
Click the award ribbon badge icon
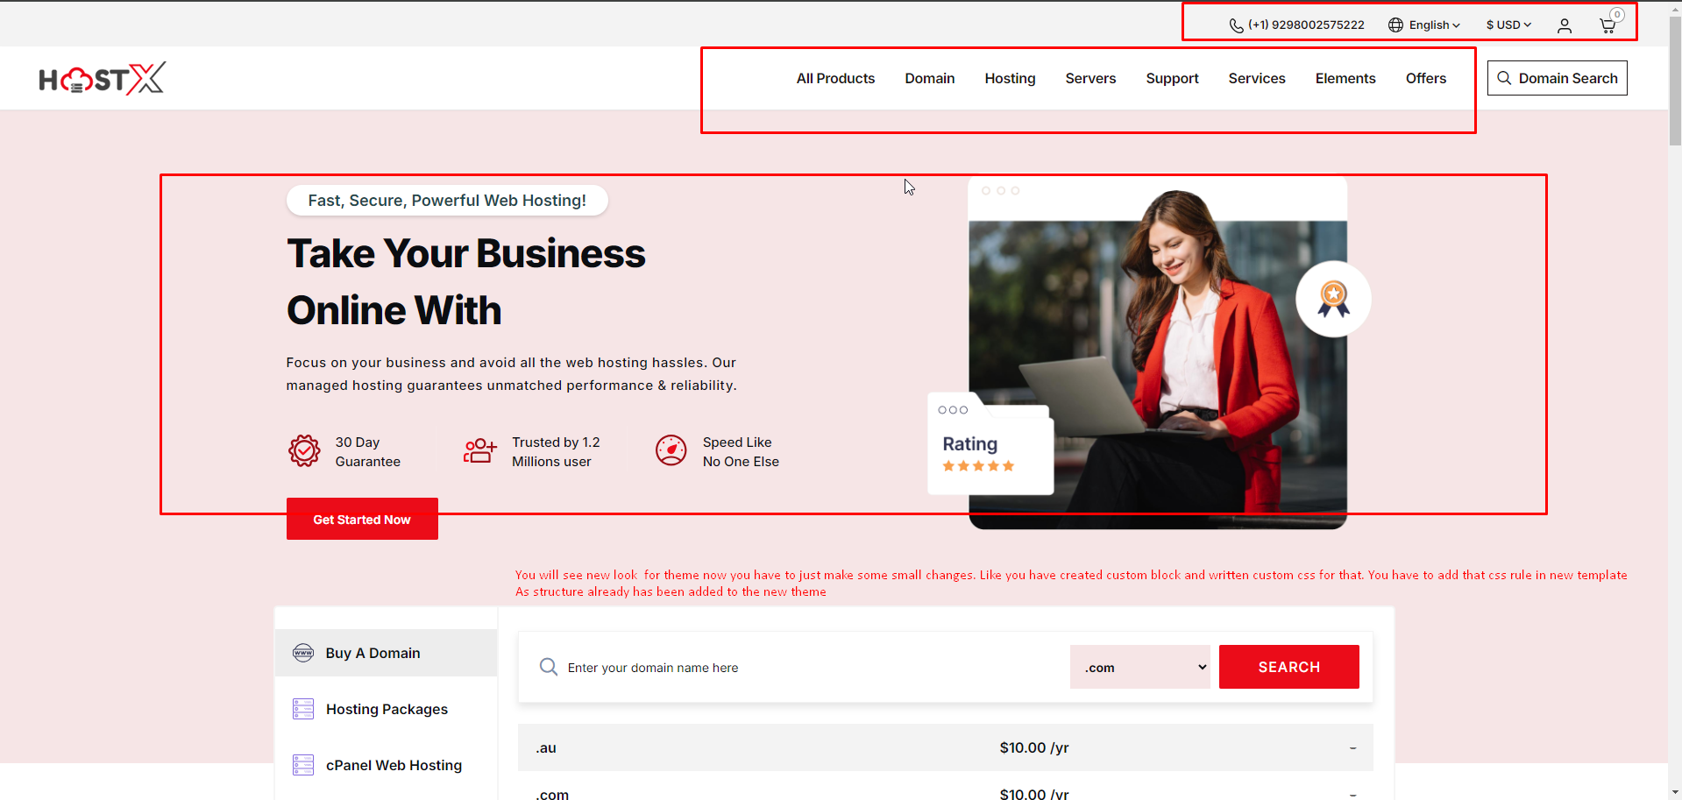pos(1333,299)
